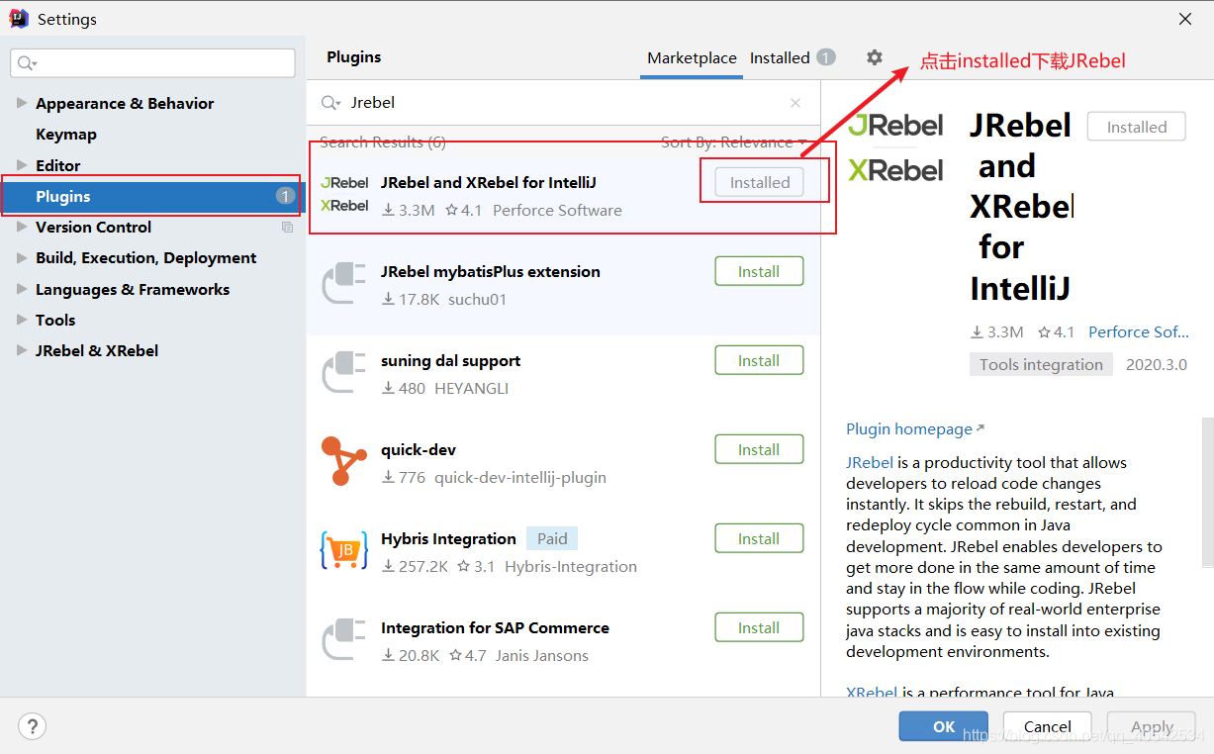Image resolution: width=1214 pixels, height=754 pixels.
Task: Select JRebel mybatisPlus extension title
Action: coord(490,271)
